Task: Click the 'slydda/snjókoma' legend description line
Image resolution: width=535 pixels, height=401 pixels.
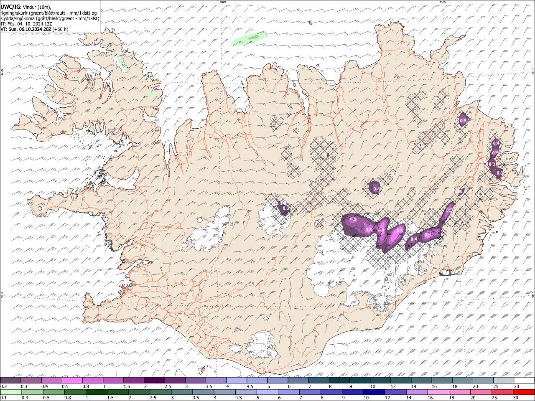Action: (50, 18)
